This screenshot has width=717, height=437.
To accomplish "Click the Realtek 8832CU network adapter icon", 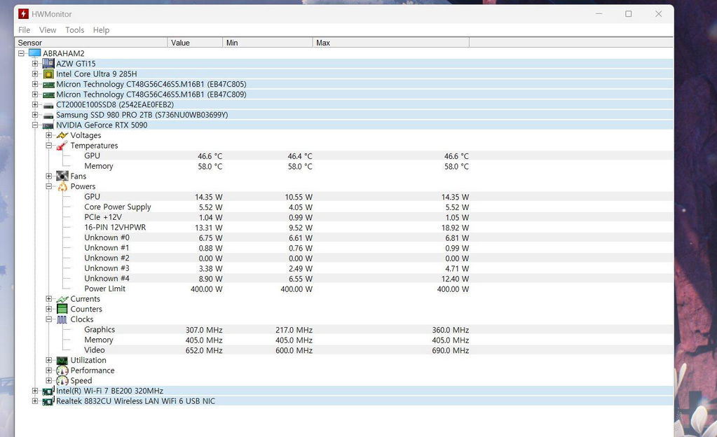I will (x=48, y=401).
